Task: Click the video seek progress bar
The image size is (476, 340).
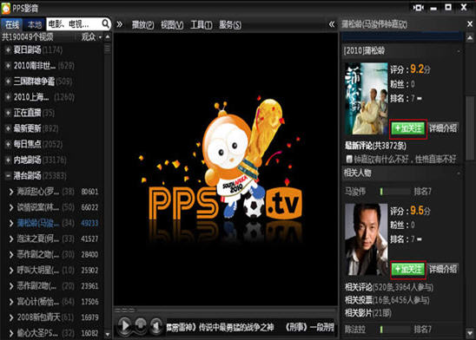Action: [x=225, y=310]
